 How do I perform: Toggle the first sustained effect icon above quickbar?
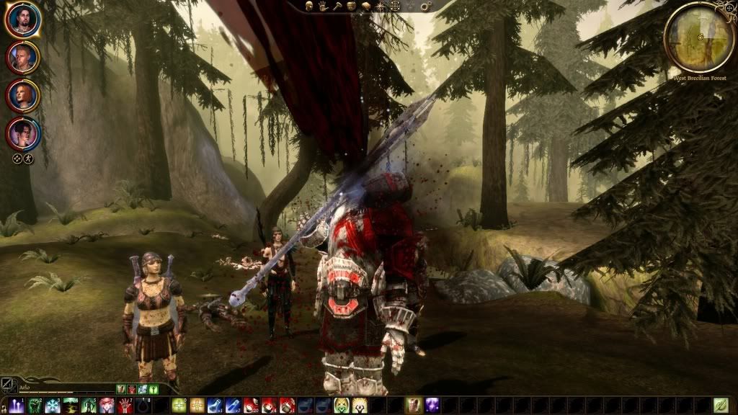pyautogui.click(x=121, y=389)
